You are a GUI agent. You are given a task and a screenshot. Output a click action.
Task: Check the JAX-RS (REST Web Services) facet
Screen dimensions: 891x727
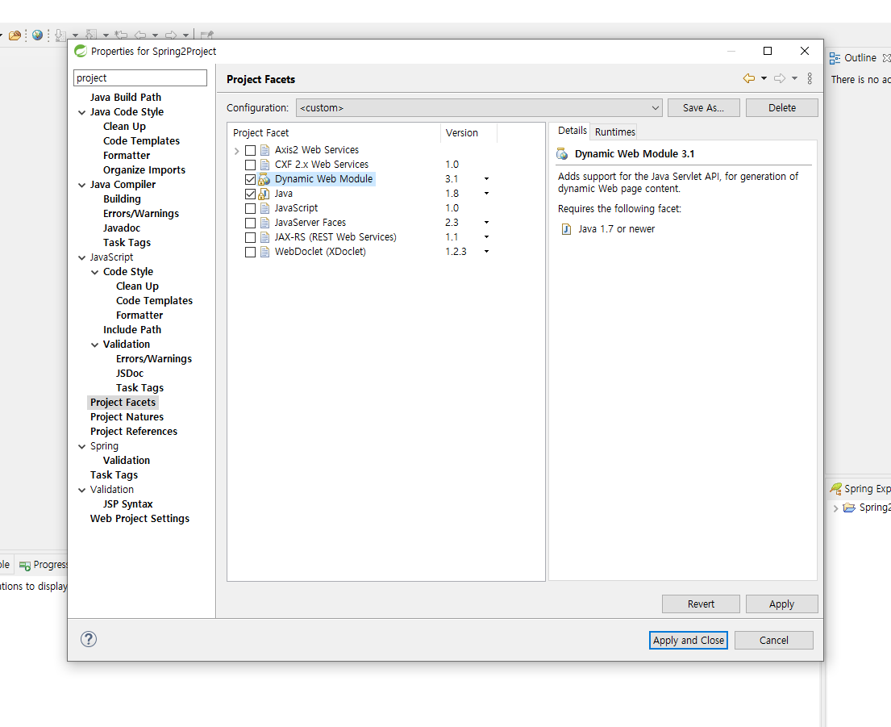(x=250, y=237)
